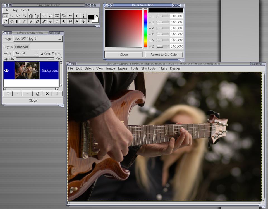The width and height of the screenshot is (268, 209).
Task: Select the Rectangular Select tool
Action: [x=5, y=16]
